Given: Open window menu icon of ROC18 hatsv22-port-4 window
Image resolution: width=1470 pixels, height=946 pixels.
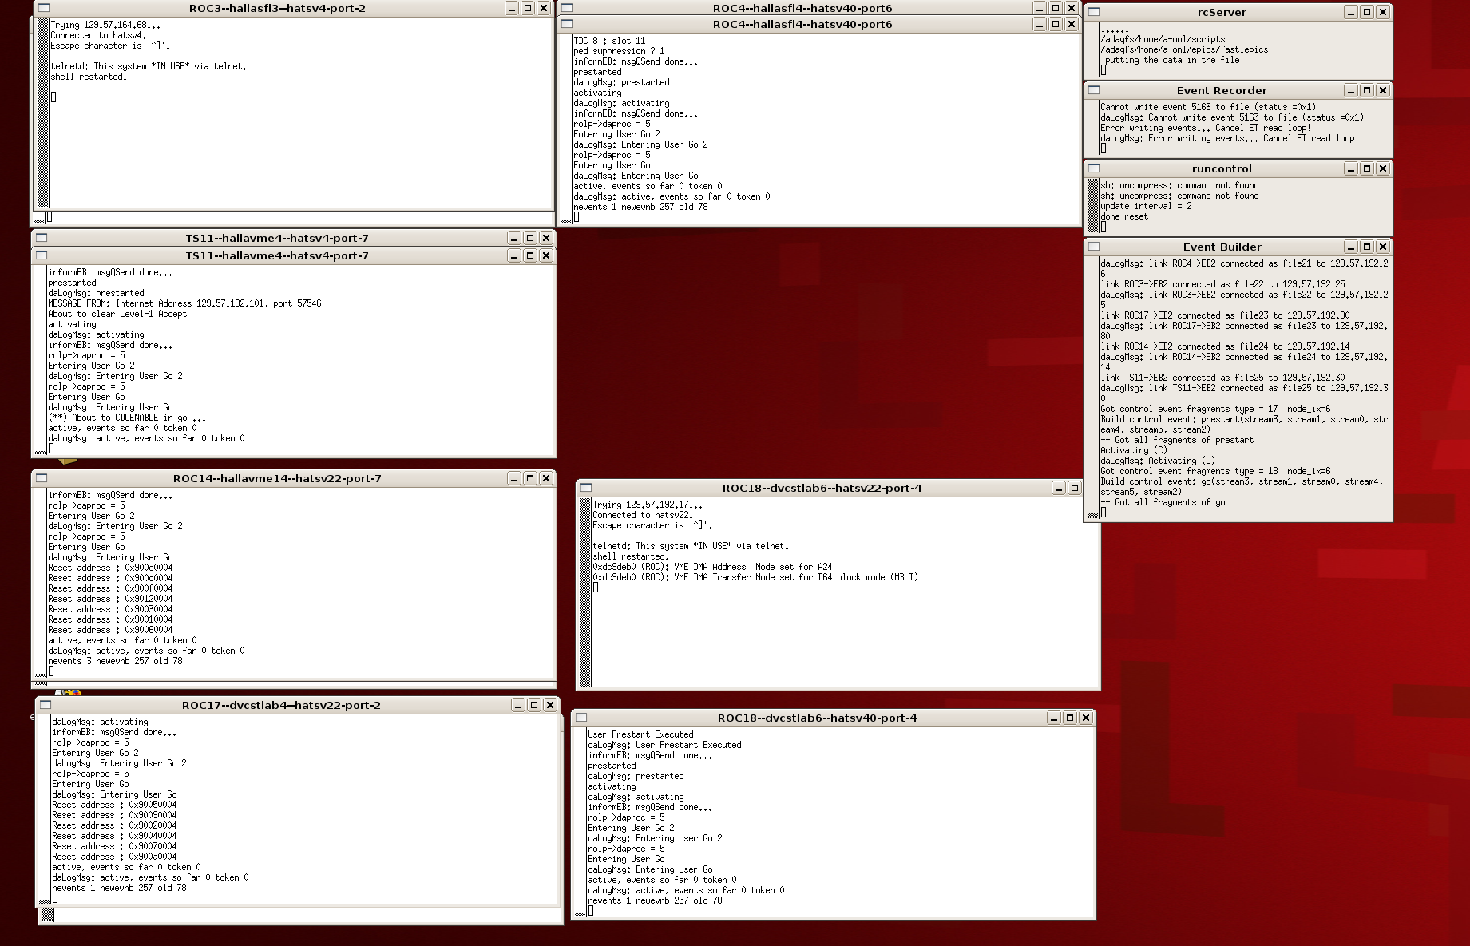Looking at the screenshot, I should (586, 488).
